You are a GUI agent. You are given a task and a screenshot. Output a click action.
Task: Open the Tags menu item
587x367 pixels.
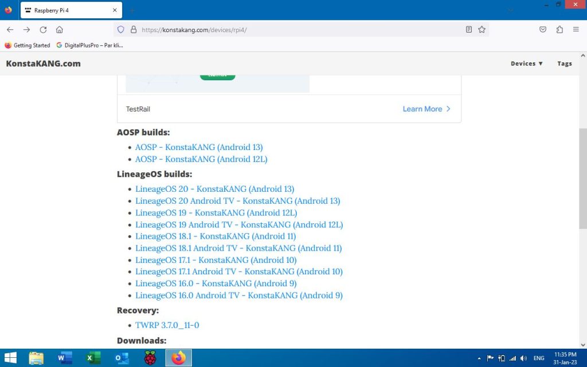[564, 64]
